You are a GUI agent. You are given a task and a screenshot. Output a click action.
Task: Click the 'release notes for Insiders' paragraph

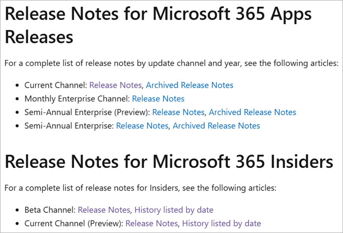point(141,188)
